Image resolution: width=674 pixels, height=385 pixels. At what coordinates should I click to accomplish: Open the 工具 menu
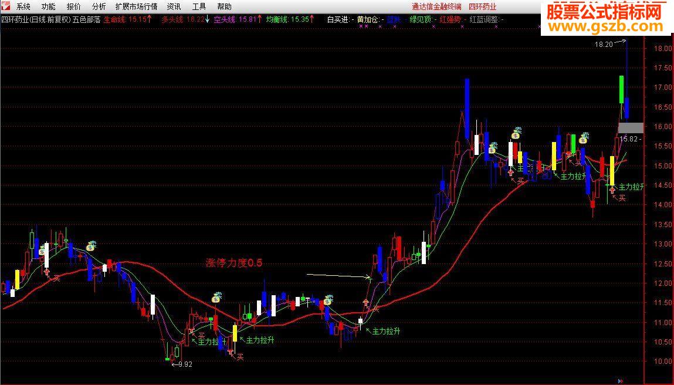click(199, 6)
